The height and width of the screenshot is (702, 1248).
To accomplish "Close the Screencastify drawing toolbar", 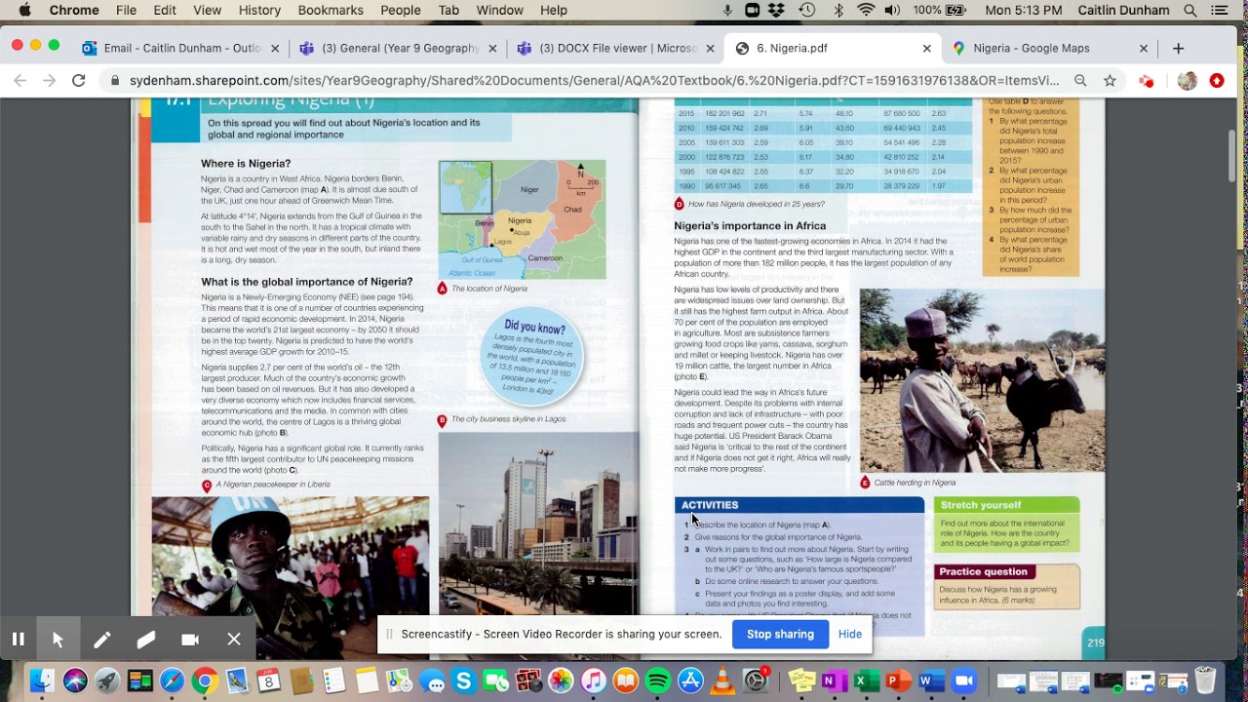I will (234, 640).
